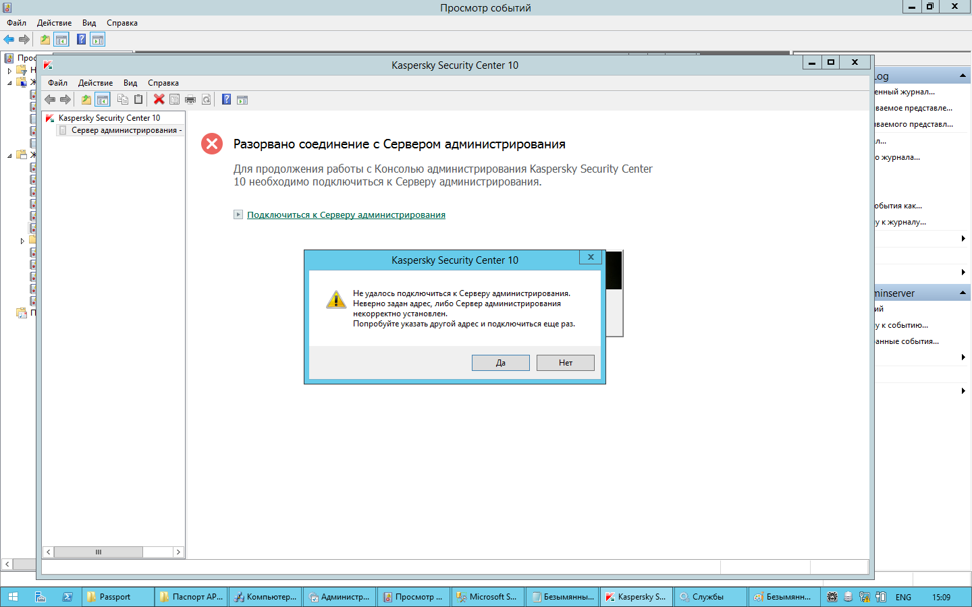Open Действие menu in Kaspersky Security Center
Viewport: 972px width, 607px height.
pyautogui.click(x=95, y=83)
